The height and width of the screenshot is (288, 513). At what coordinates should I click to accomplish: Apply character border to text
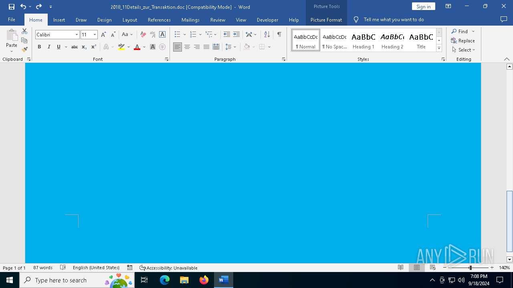pyautogui.click(x=162, y=35)
